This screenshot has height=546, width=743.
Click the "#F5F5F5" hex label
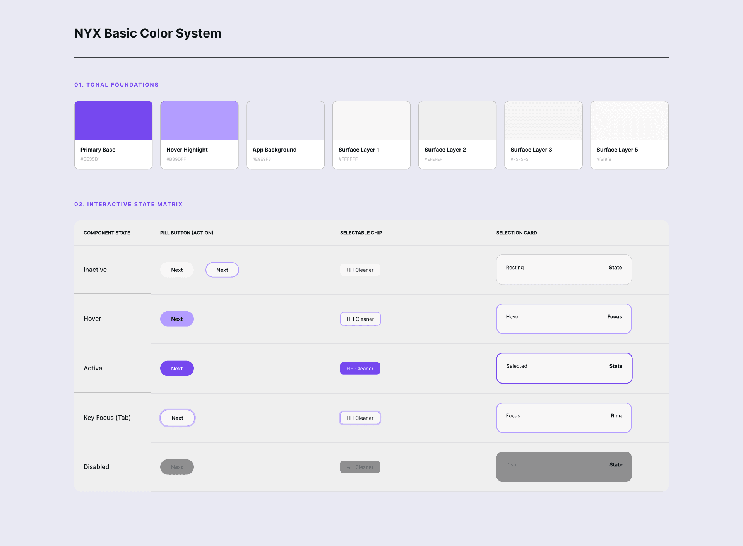(519, 159)
